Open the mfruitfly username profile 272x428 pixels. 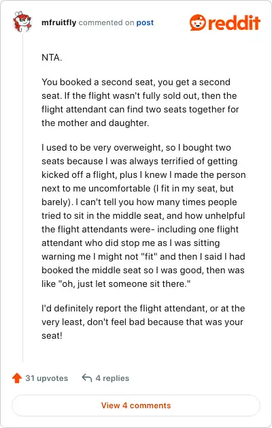click(x=58, y=22)
